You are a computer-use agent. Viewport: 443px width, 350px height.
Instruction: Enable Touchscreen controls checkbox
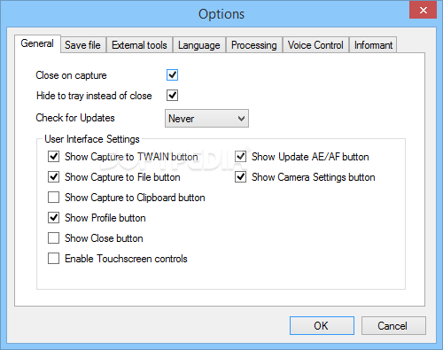[x=53, y=259]
